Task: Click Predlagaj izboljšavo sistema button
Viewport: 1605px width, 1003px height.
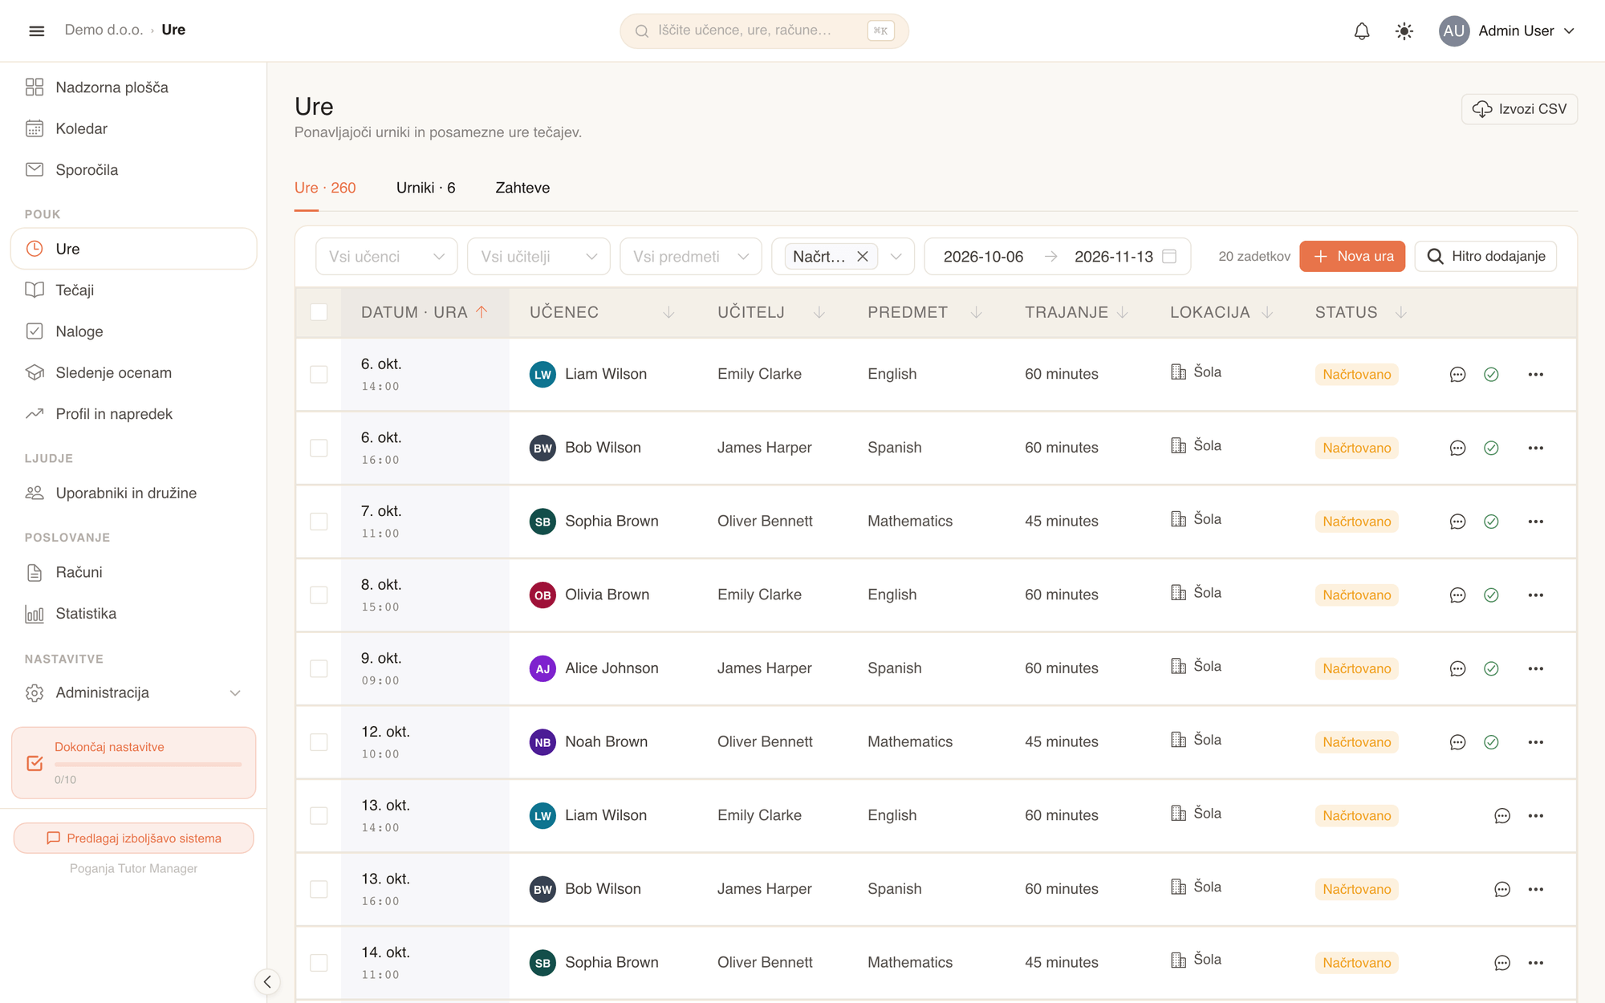Action: [133, 839]
